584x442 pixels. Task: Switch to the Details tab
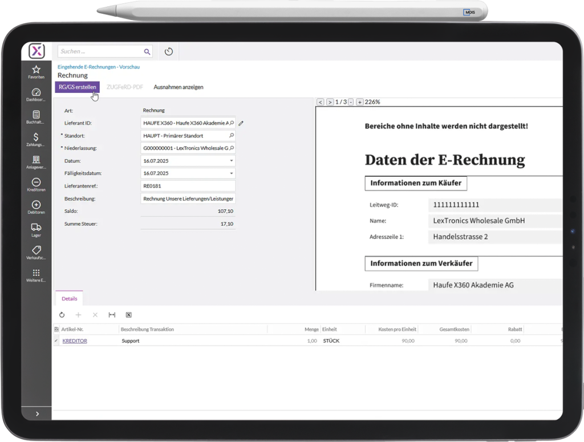coord(69,298)
